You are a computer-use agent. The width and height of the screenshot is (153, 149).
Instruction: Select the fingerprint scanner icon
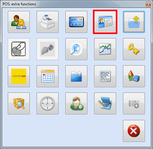19,49
